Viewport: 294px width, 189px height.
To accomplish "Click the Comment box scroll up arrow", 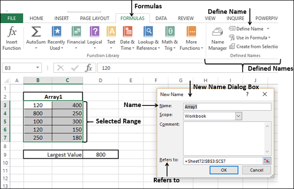I will [x=268, y=126].
